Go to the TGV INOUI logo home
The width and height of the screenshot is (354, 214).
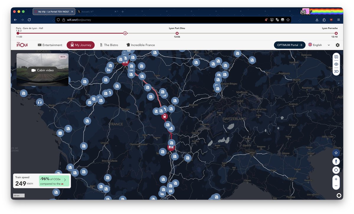[x=22, y=45]
